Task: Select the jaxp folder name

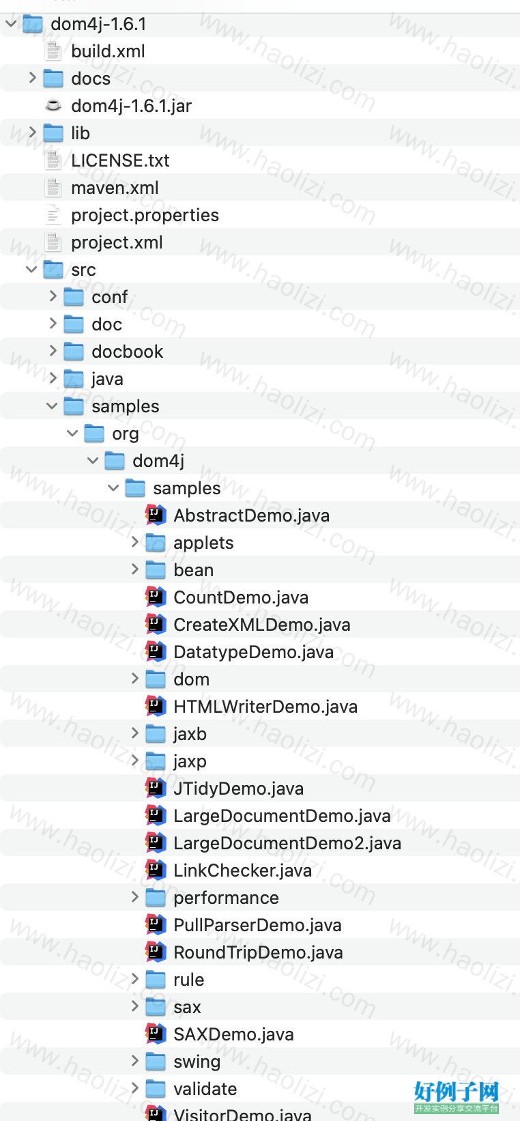Action: tap(190, 761)
